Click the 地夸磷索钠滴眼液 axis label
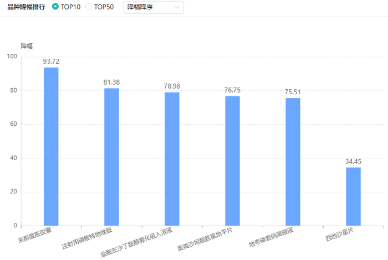This screenshot has height=260, width=388. click(271, 237)
